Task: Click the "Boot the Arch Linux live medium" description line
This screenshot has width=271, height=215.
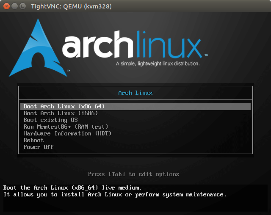Action: coord(72,187)
